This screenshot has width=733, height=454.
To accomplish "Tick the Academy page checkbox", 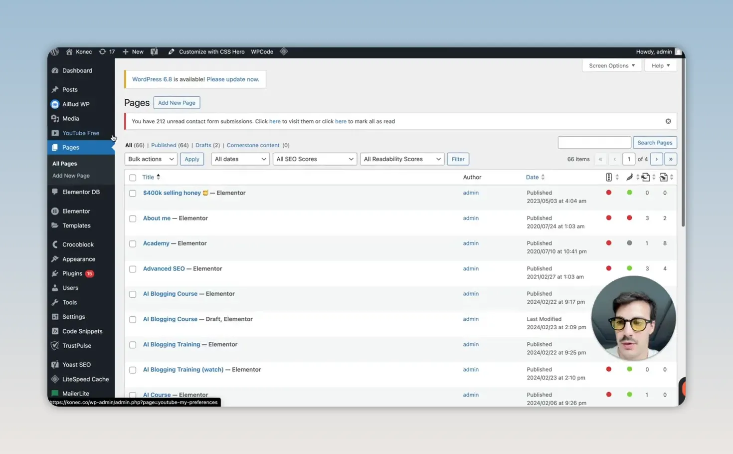I will pyautogui.click(x=133, y=244).
